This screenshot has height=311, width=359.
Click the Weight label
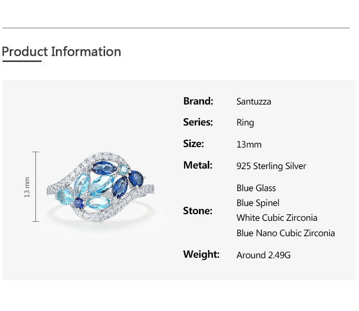(x=201, y=254)
